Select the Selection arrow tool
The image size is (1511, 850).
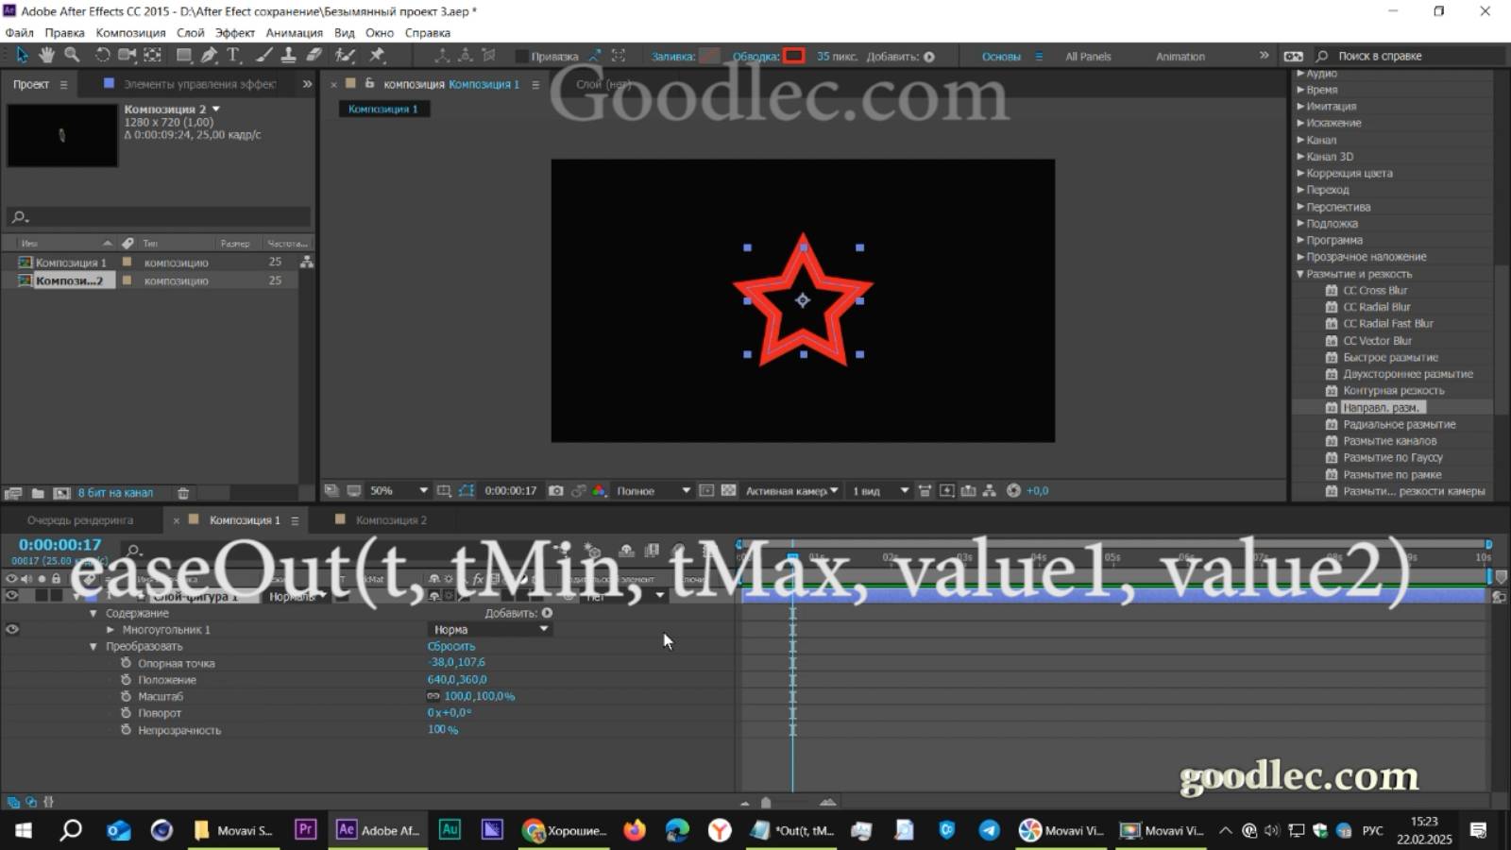pos(22,56)
